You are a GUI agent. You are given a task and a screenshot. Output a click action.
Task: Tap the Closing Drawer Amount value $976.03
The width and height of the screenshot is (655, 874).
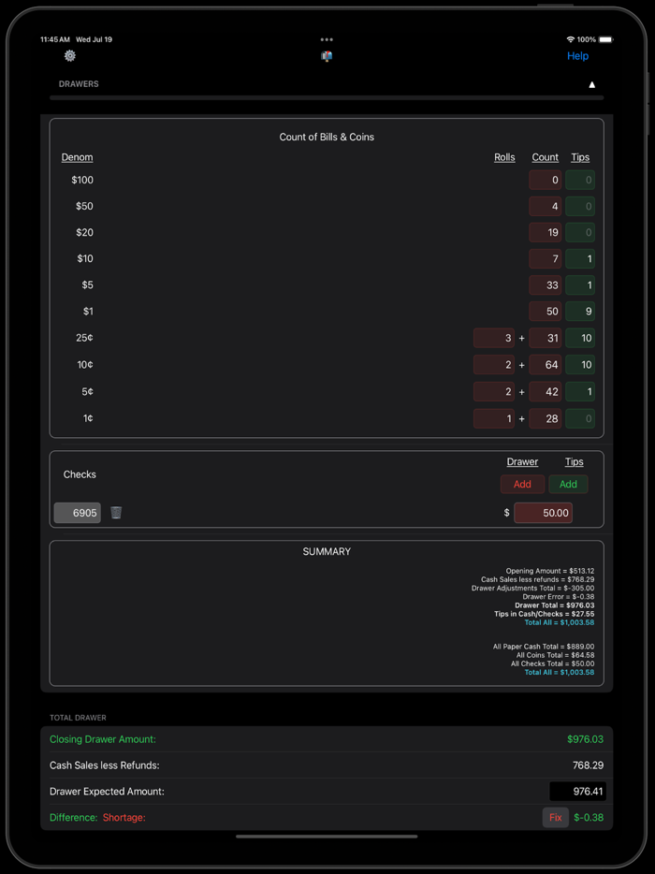click(x=586, y=739)
